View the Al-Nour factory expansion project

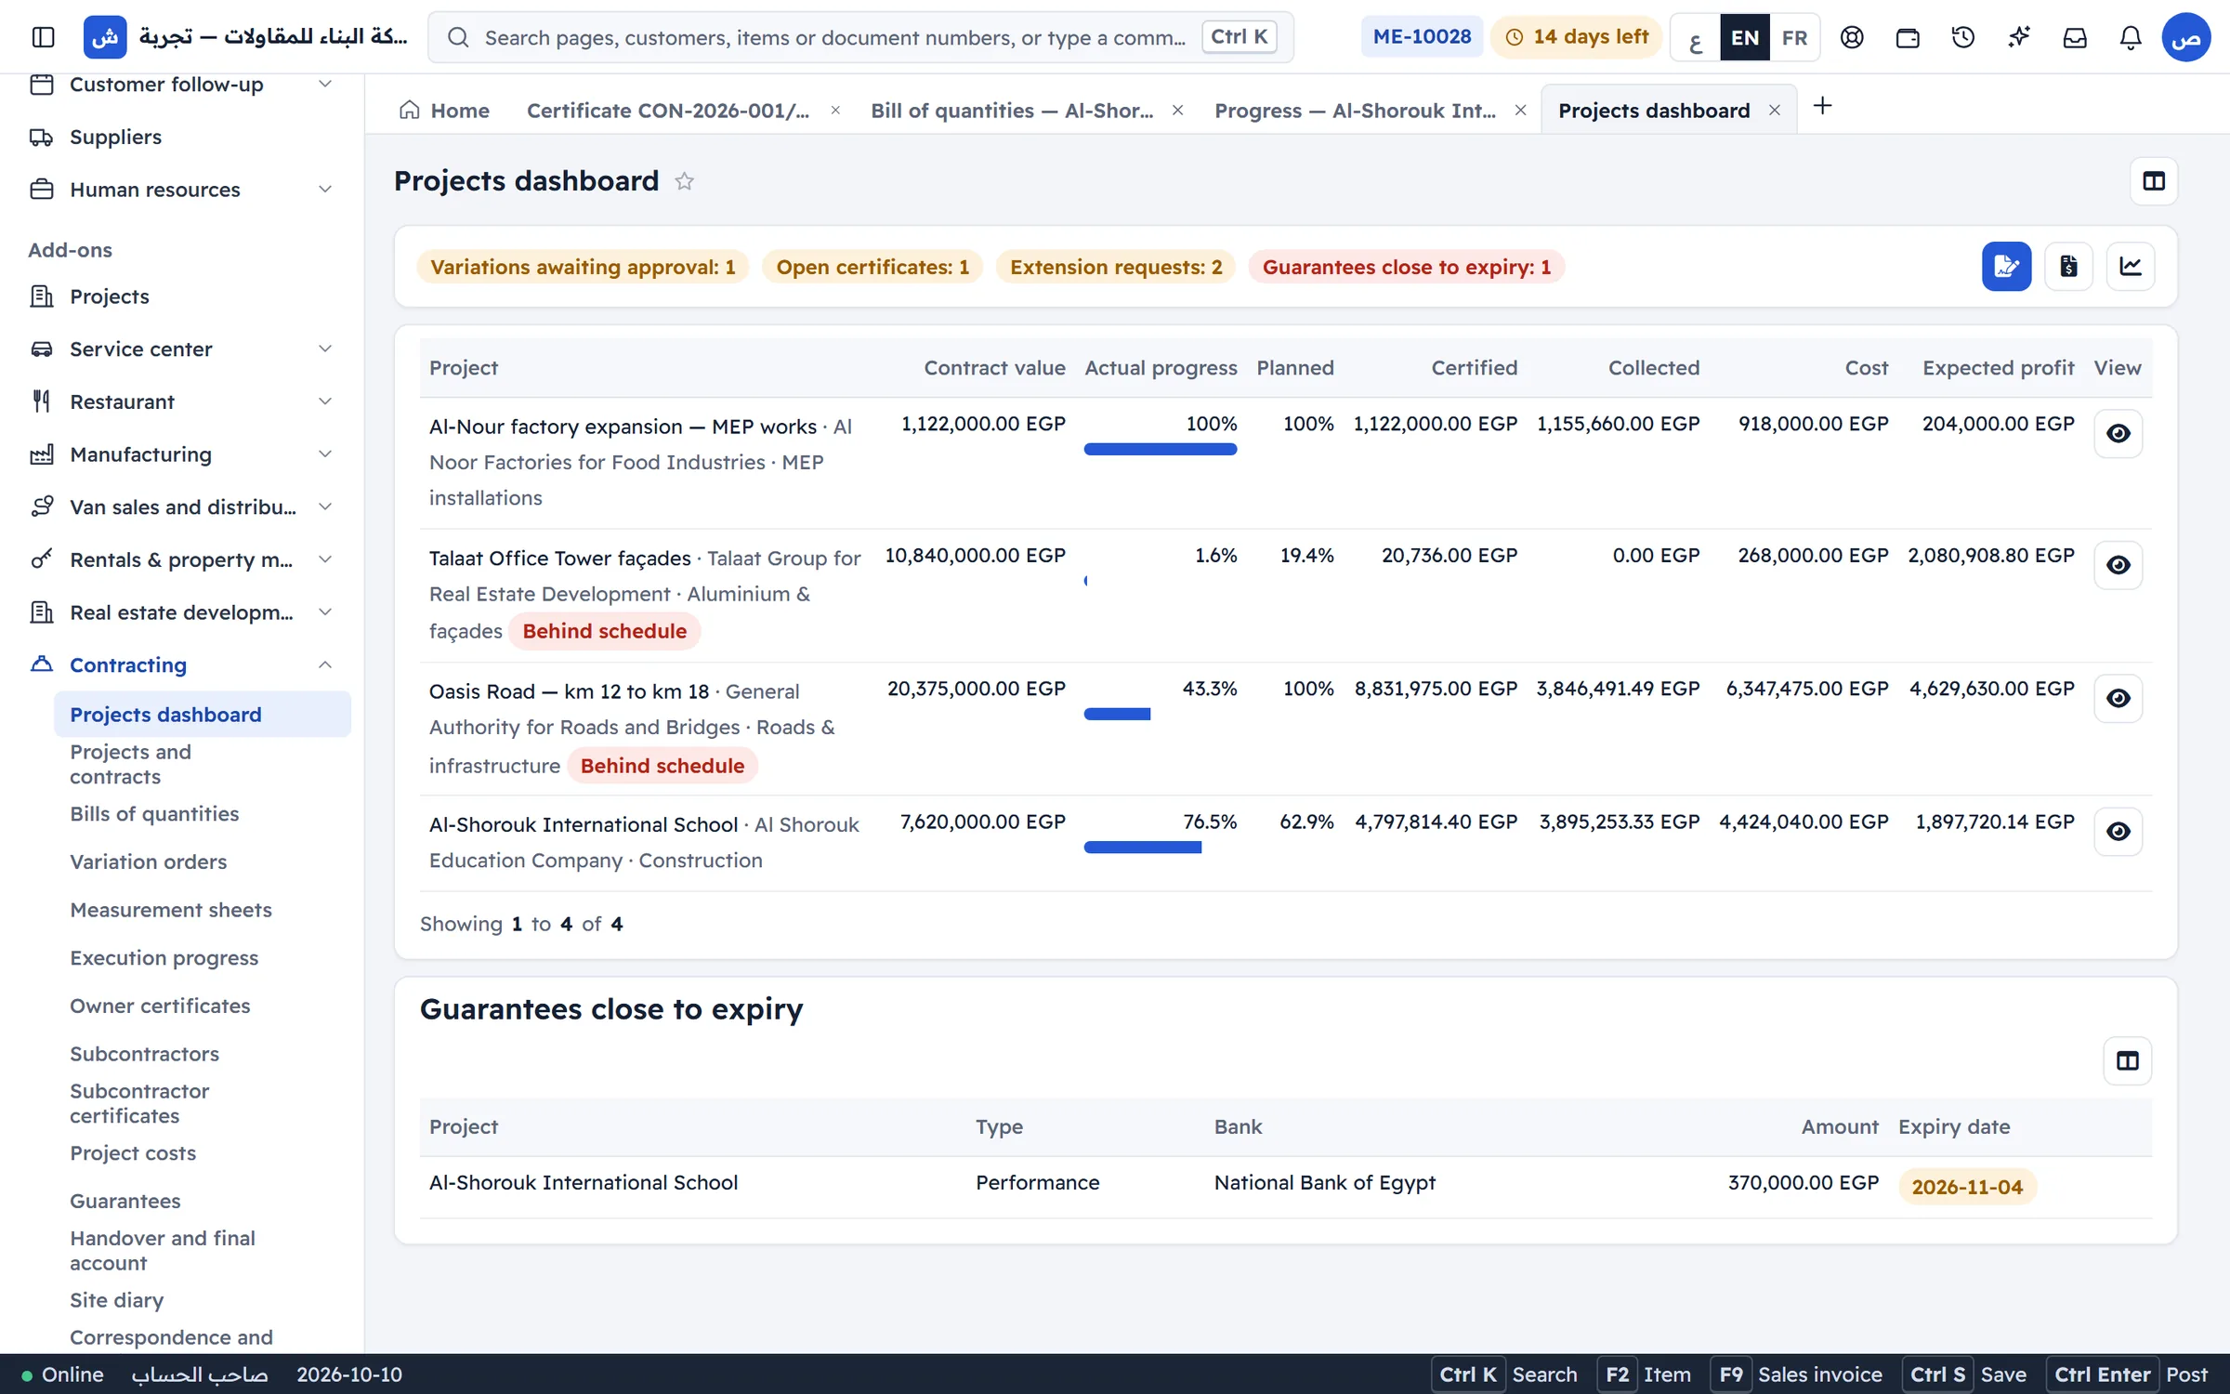click(2118, 433)
